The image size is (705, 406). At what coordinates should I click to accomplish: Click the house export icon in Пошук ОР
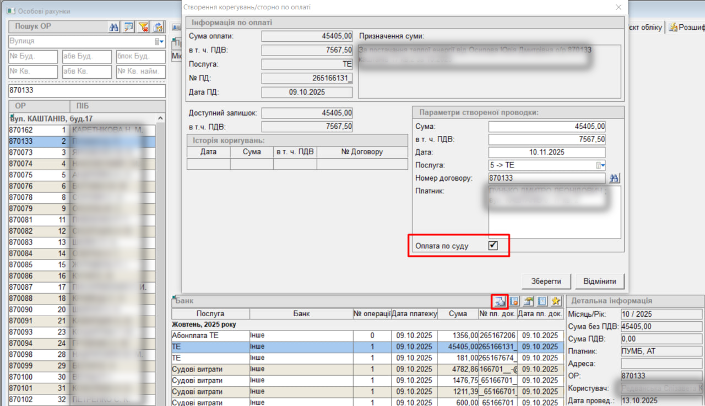[x=158, y=26]
